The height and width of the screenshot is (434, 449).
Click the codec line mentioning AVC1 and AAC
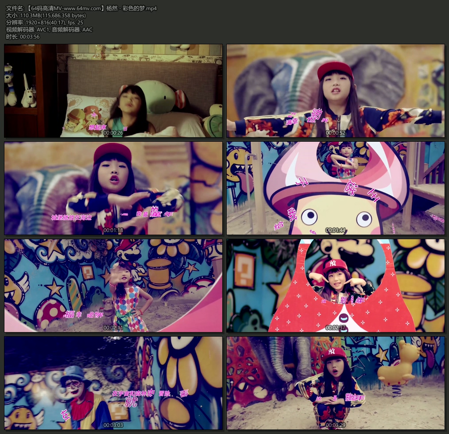coord(49,30)
